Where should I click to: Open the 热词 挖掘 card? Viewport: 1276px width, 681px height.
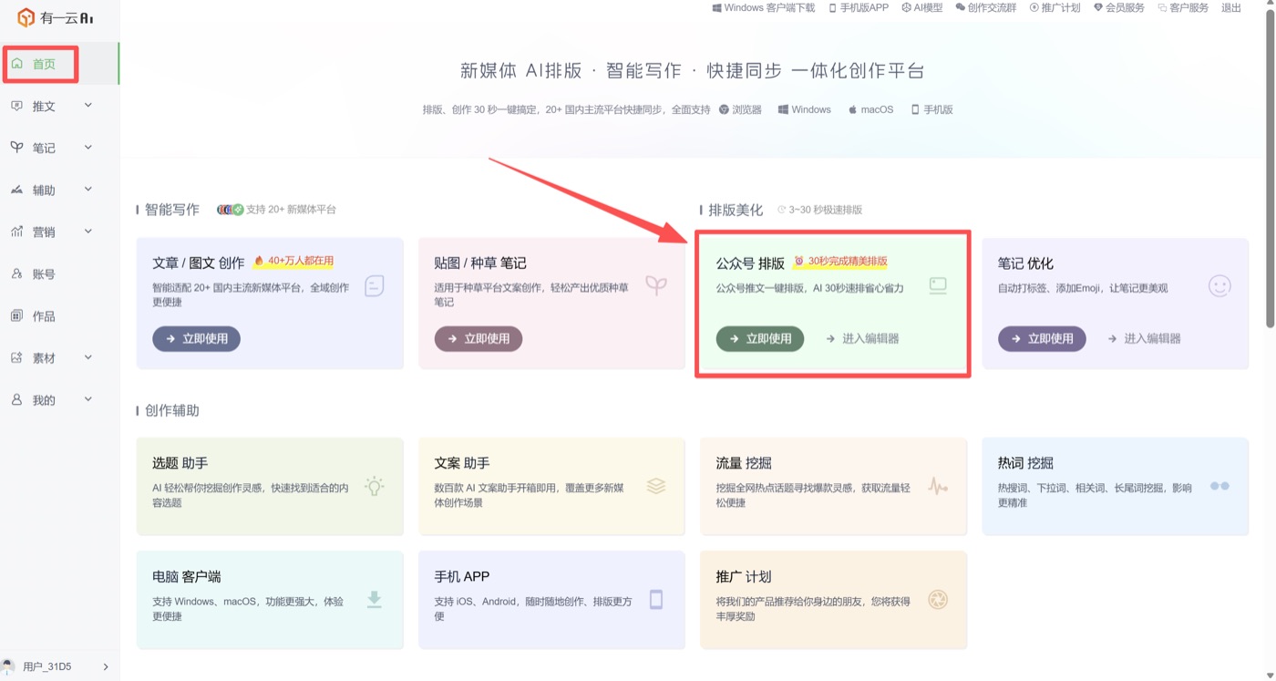point(1115,486)
